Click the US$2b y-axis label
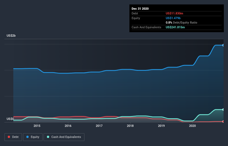The image size is (228, 146). coord(11,36)
